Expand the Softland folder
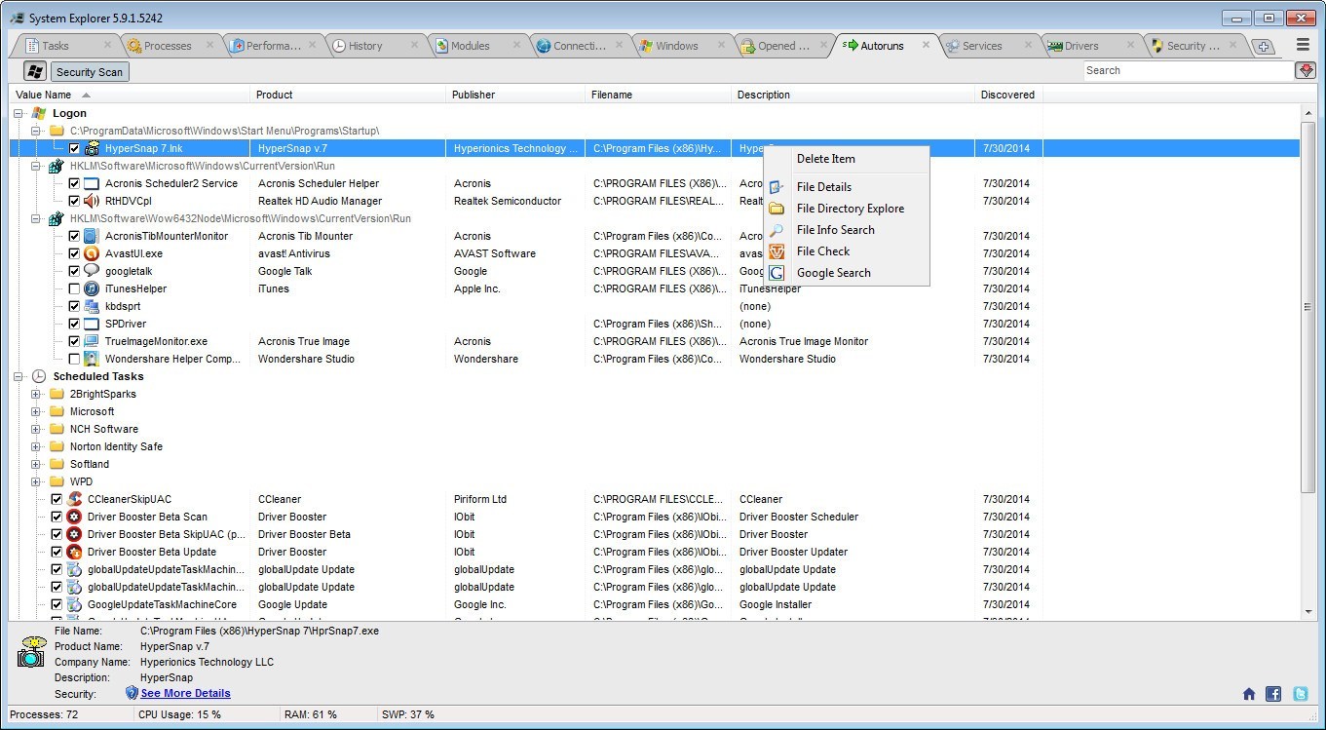This screenshot has height=730, width=1326. 36,464
